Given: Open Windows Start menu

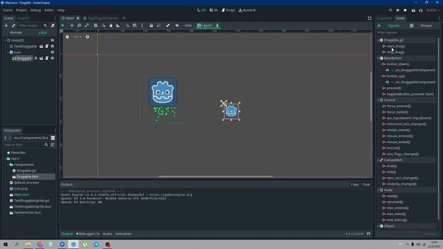Looking at the screenshot, I should pyautogui.click(x=6, y=244).
